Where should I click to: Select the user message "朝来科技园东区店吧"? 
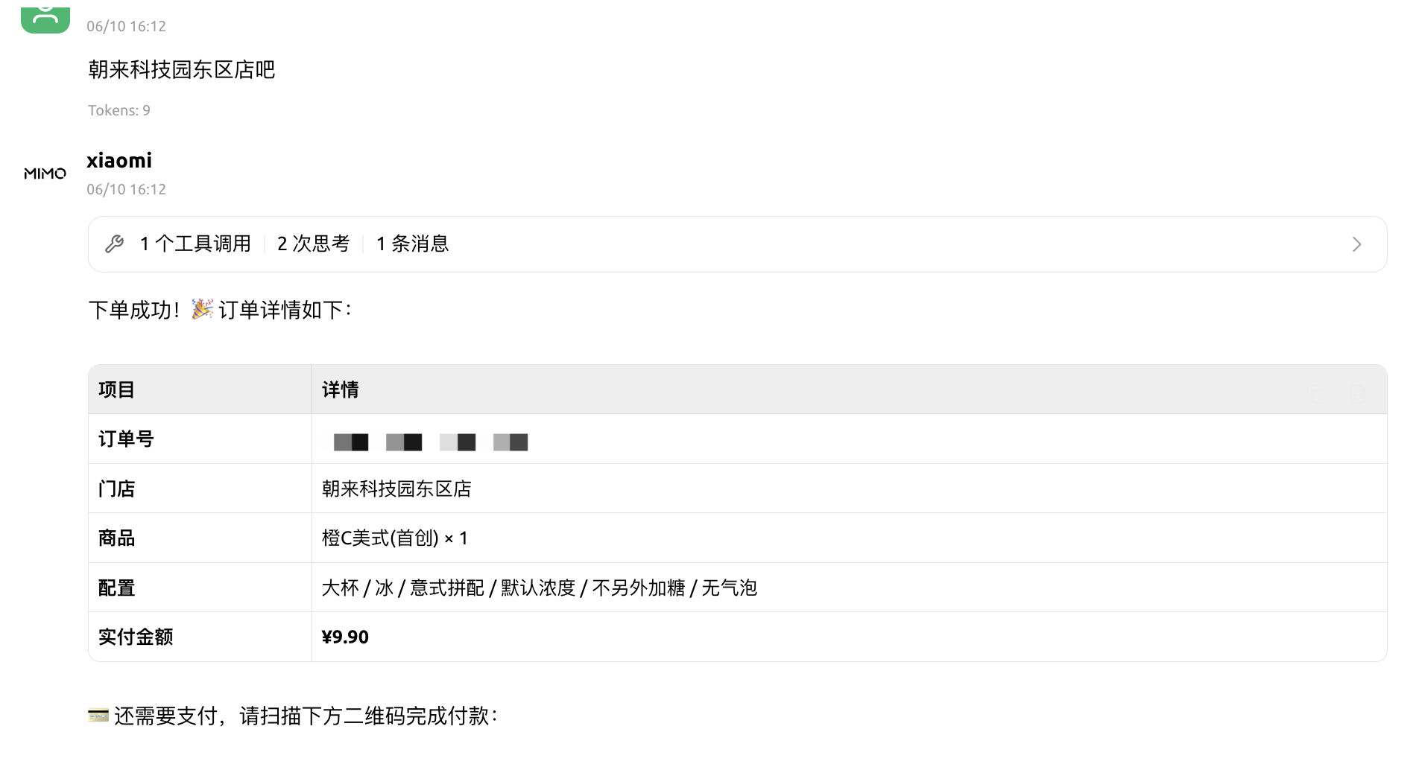(x=182, y=69)
